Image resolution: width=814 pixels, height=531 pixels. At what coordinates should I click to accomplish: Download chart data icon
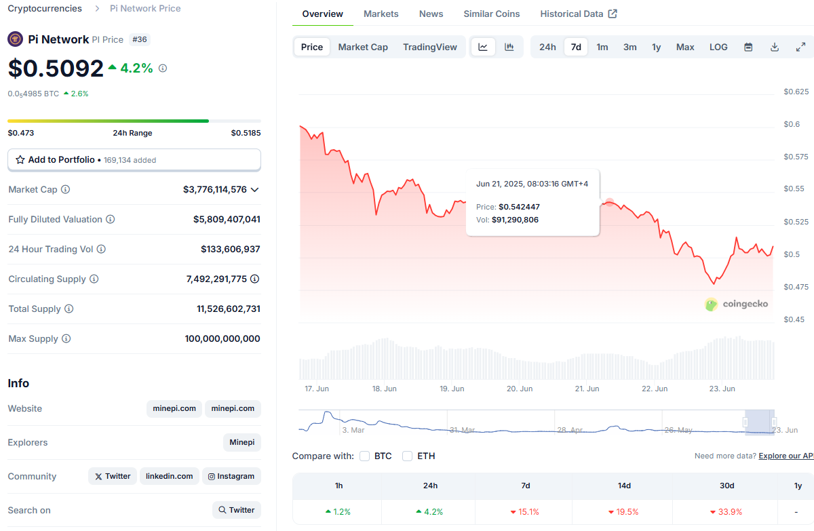tap(775, 47)
